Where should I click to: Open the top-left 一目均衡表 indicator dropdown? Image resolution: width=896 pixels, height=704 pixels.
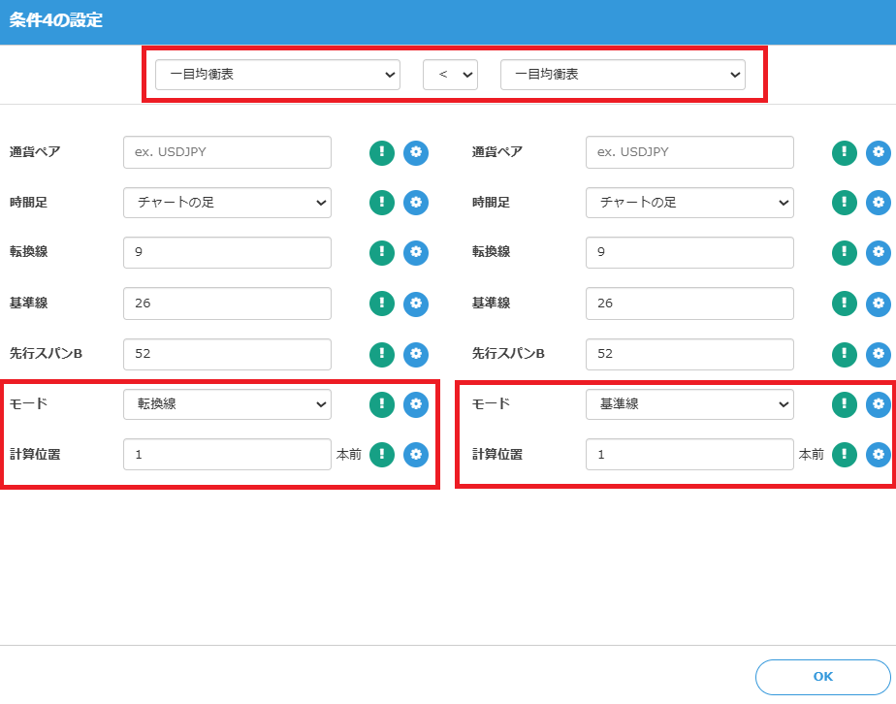277,74
